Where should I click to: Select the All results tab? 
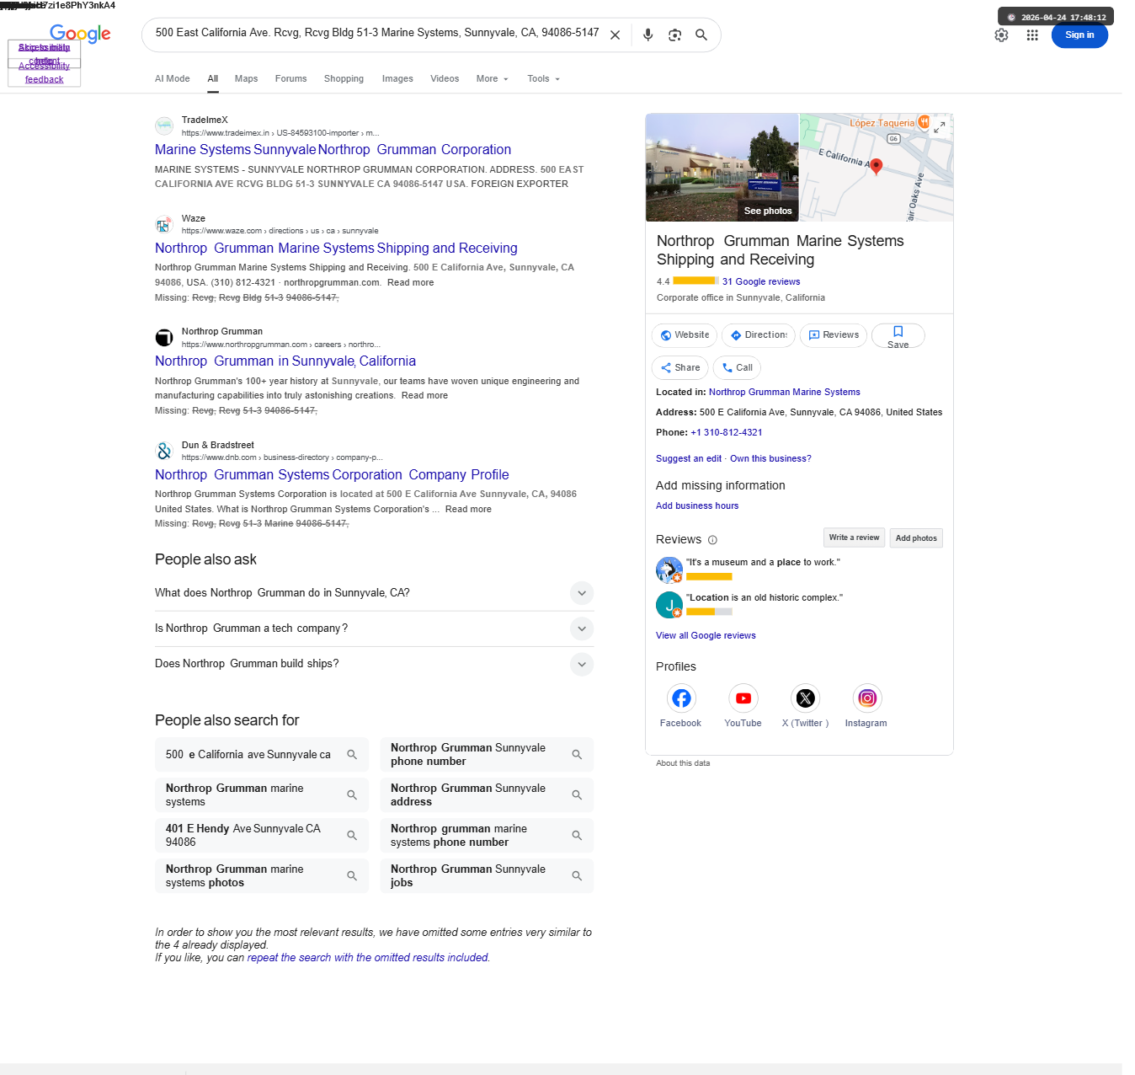coord(213,79)
